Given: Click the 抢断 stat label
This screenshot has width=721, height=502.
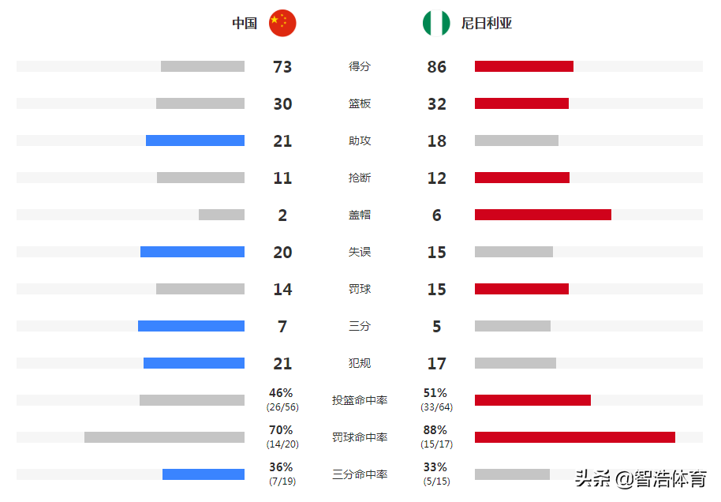Looking at the screenshot, I should 360,178.
